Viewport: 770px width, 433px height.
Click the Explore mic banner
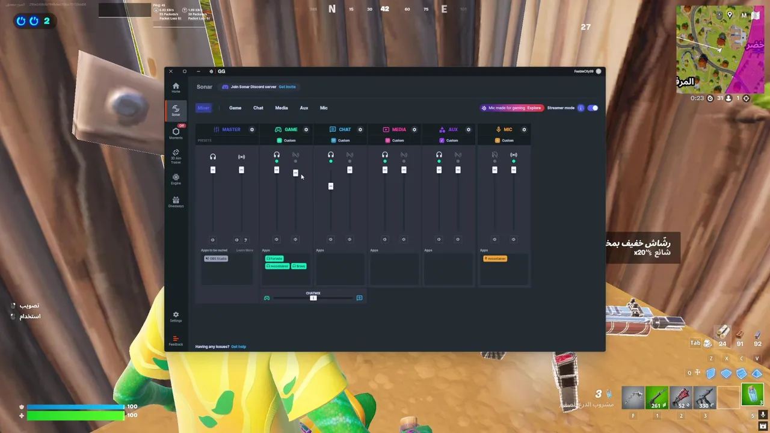tap(534, 108)
